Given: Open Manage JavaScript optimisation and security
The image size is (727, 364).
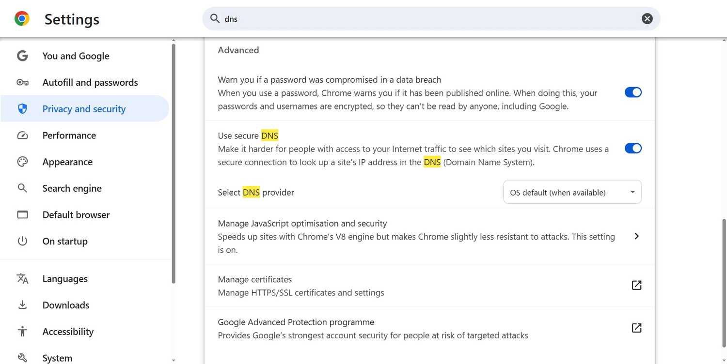Looking at the screenshot, I should 429,236.
